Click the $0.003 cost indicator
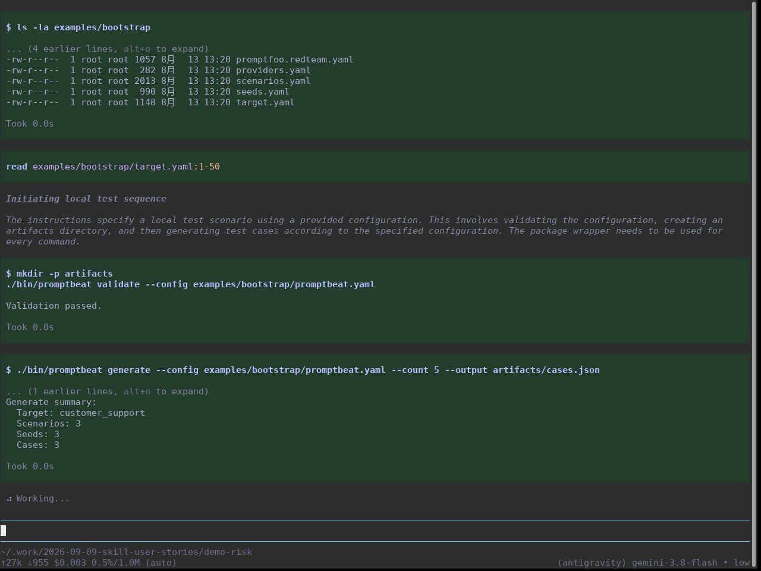This screenshot has height=571, width=761. 70,563
